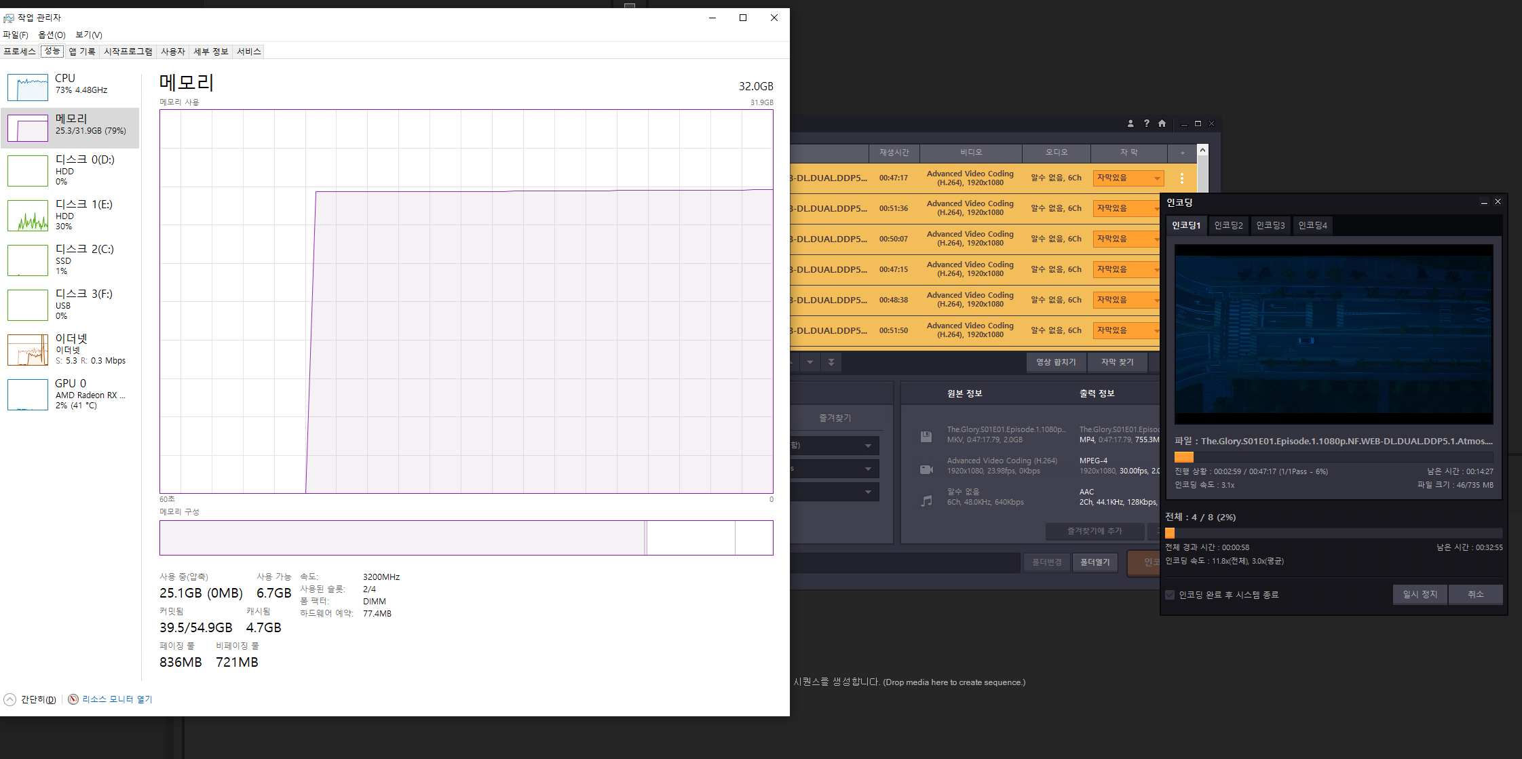This screenshot has height=759, width=1522.
Task: Open the 옵션 menu
Action: tap(52, 35)
